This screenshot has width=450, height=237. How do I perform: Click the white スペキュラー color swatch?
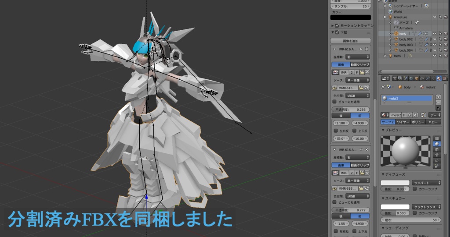click(x=395, y=207)
